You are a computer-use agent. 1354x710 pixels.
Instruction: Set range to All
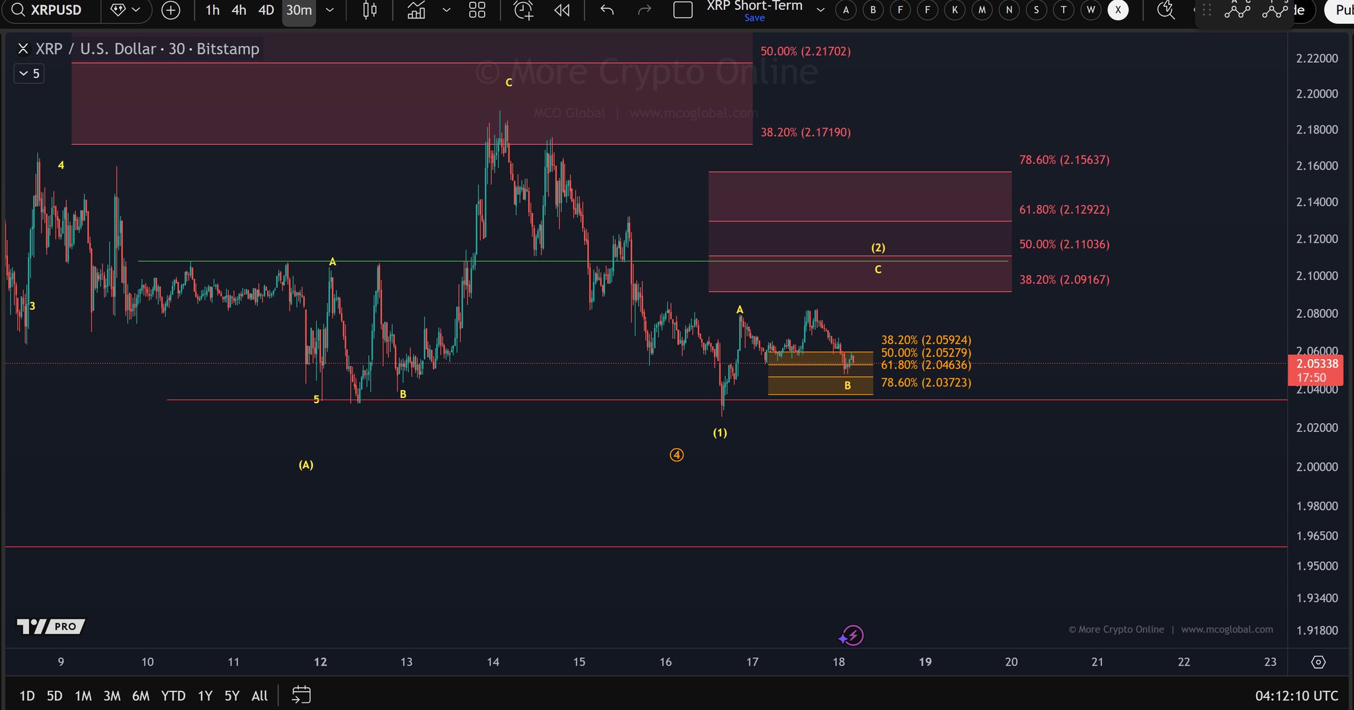[x=260, y=695]
